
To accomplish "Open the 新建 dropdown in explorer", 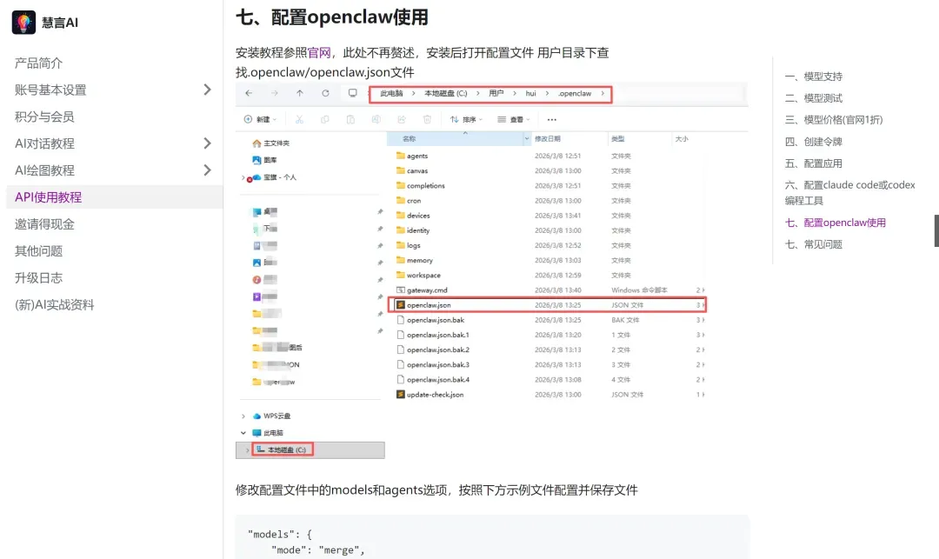I will pos(261,120).
